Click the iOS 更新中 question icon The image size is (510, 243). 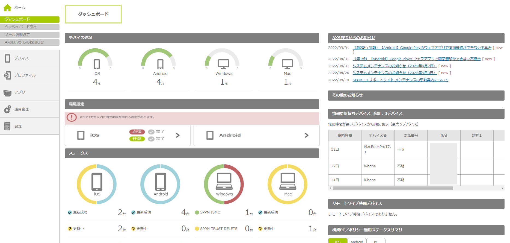(70, 229)
